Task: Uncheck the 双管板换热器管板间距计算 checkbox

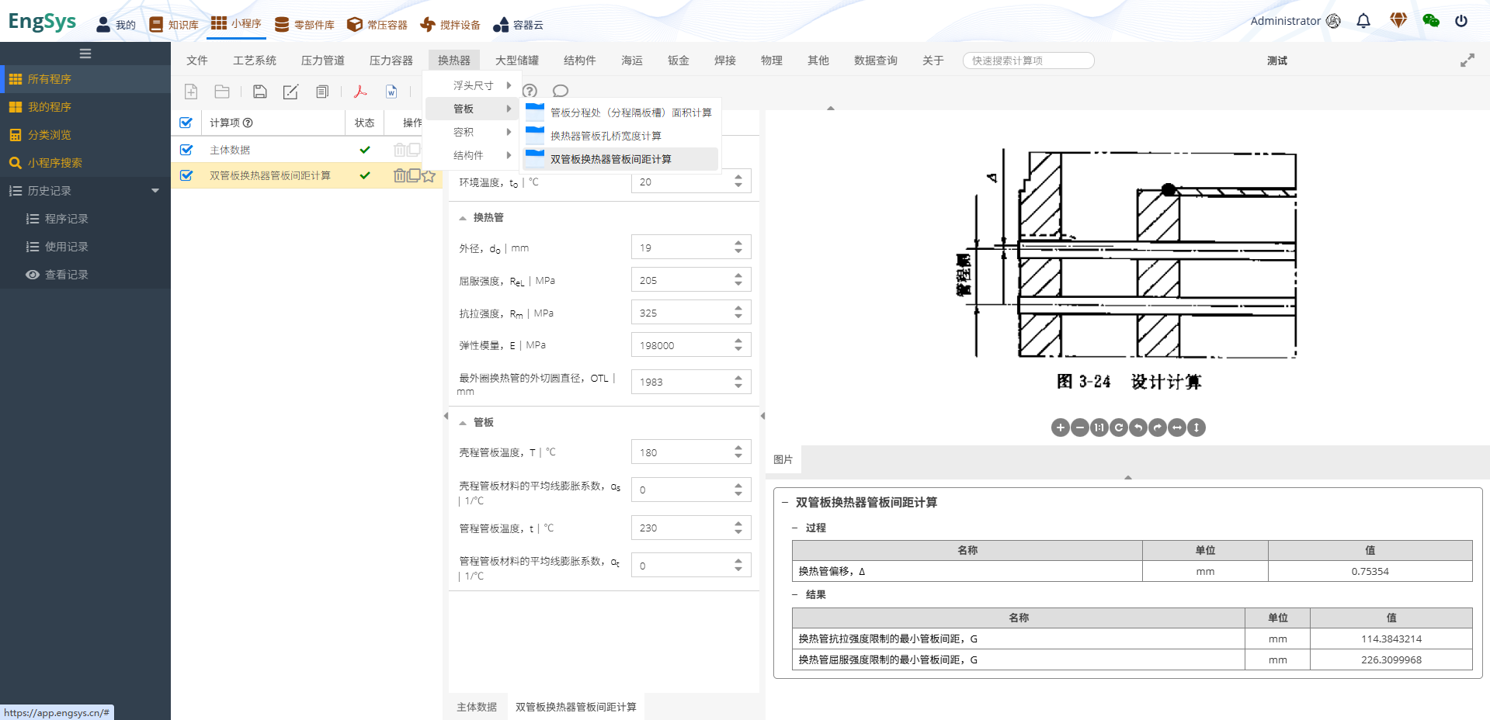Action: [x=186, y=175]
